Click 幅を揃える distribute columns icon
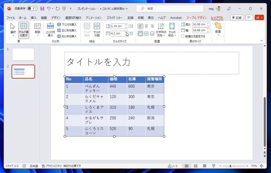This screenshot has height=173, width=271. [x=131, y=34]
